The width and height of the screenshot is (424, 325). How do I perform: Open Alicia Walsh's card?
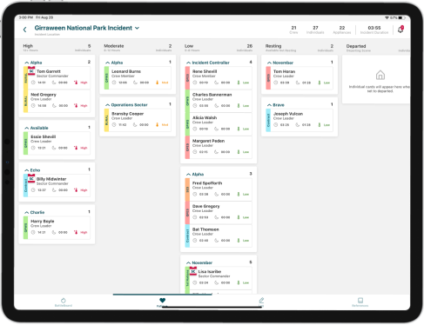pyautogui.click(x=219, y=124)
